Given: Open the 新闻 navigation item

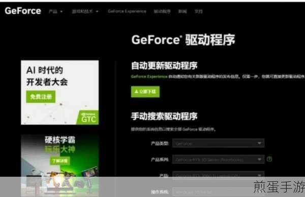Looking at the screenshot, I should [182, 12].
